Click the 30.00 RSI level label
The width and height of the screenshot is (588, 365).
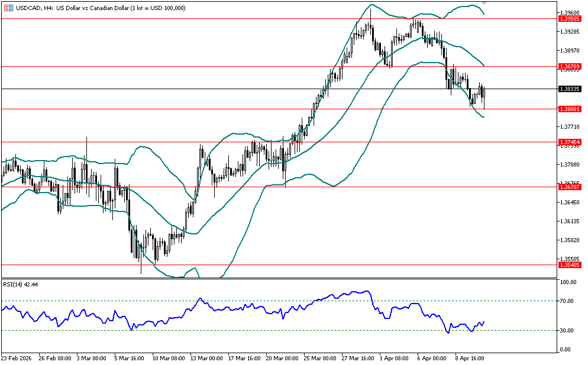point(568,330)
